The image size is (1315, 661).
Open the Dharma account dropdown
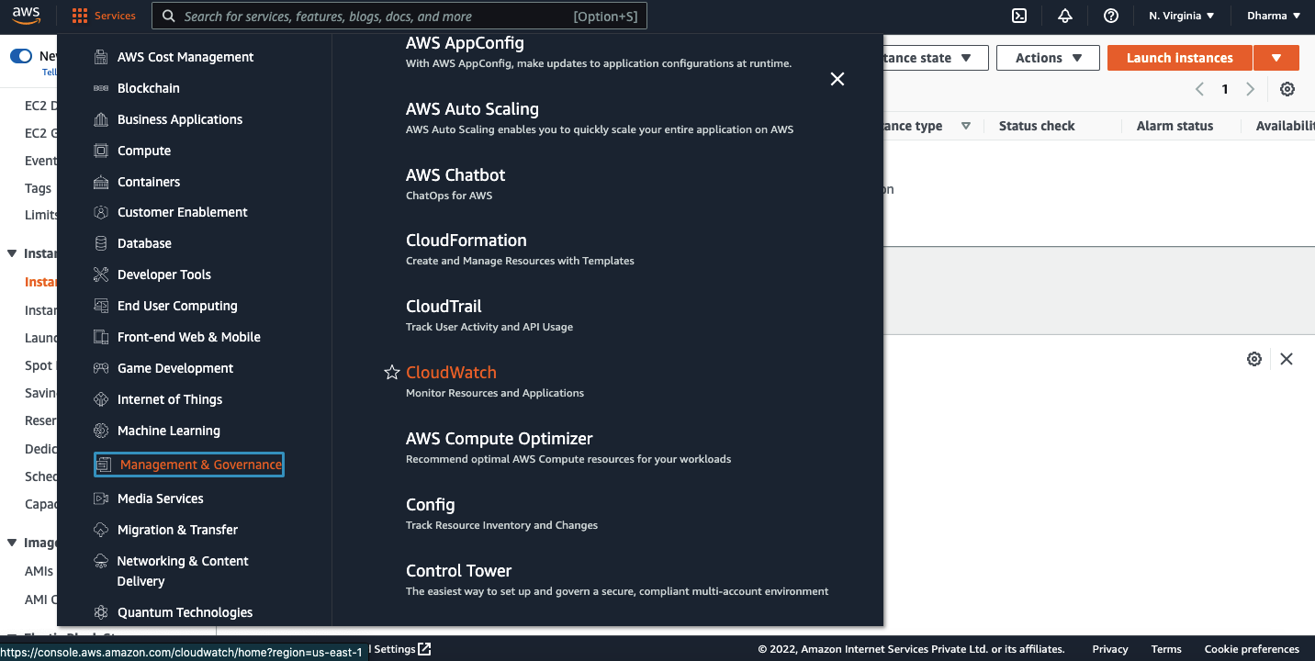click(1274, 16)
